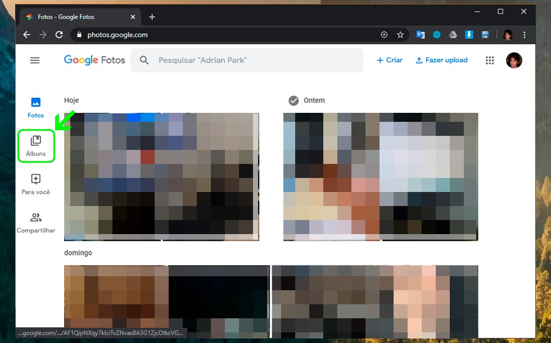The image size is (551, 343).
Task: Open a new browser tab
Action: pos(152,17)
